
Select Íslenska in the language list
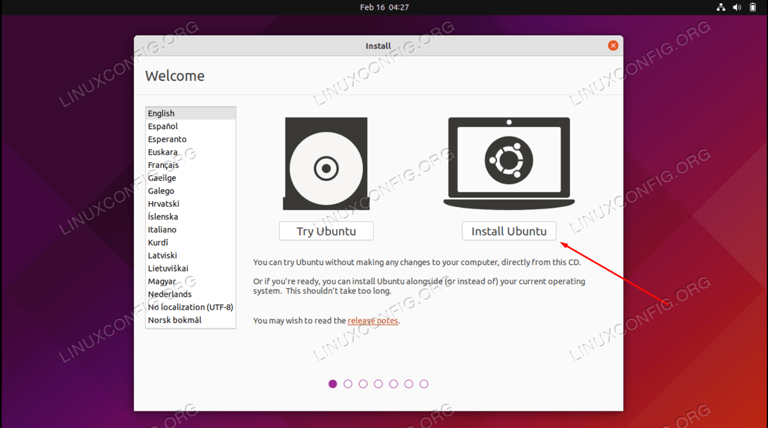191,217
